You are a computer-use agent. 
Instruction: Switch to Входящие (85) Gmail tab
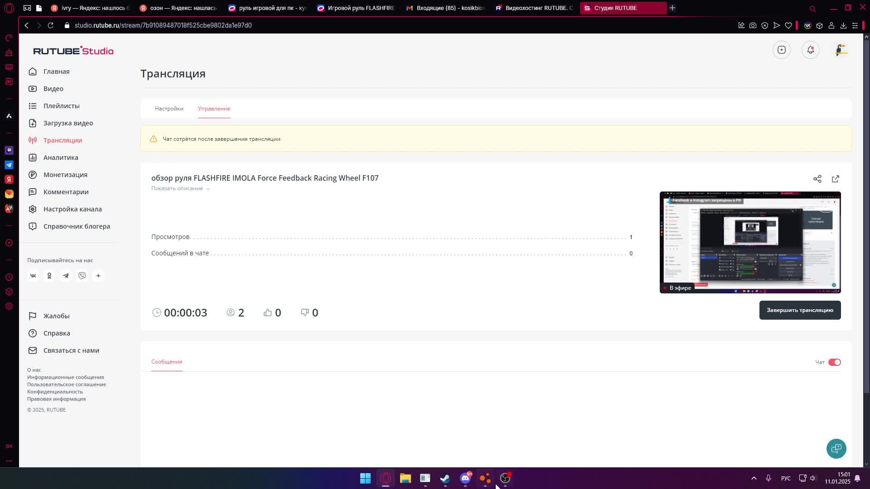446,8
